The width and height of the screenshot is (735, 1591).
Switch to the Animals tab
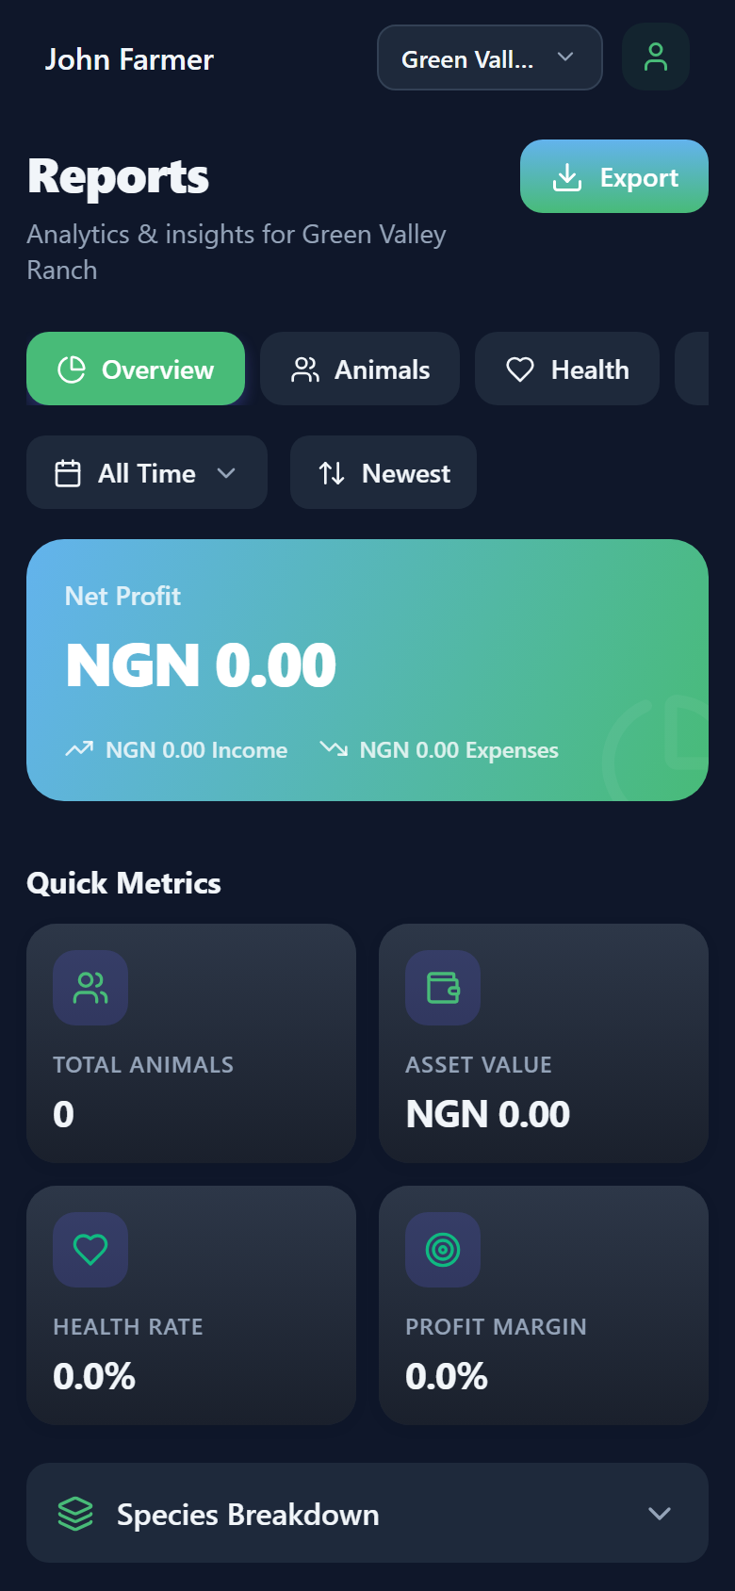click(x=360, y=369)
